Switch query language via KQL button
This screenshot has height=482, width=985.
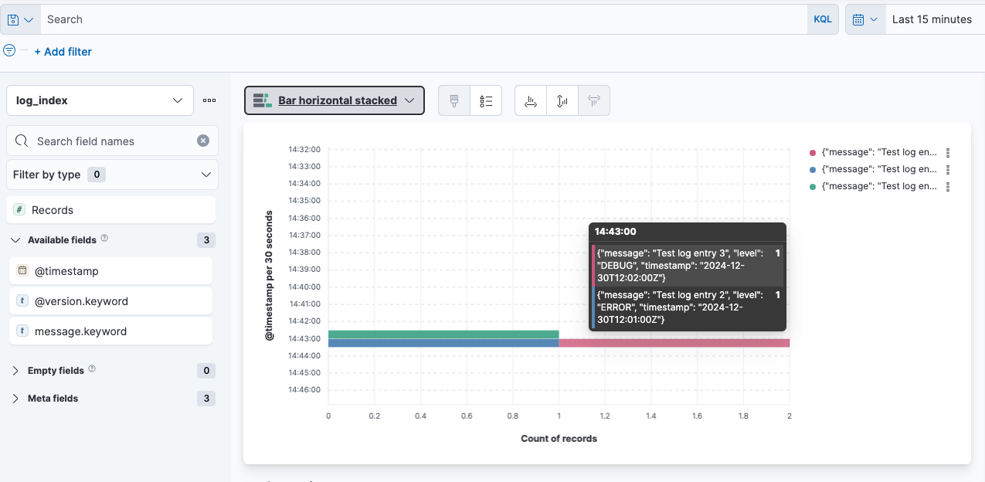pyautogui.click(x=823, y=19)
